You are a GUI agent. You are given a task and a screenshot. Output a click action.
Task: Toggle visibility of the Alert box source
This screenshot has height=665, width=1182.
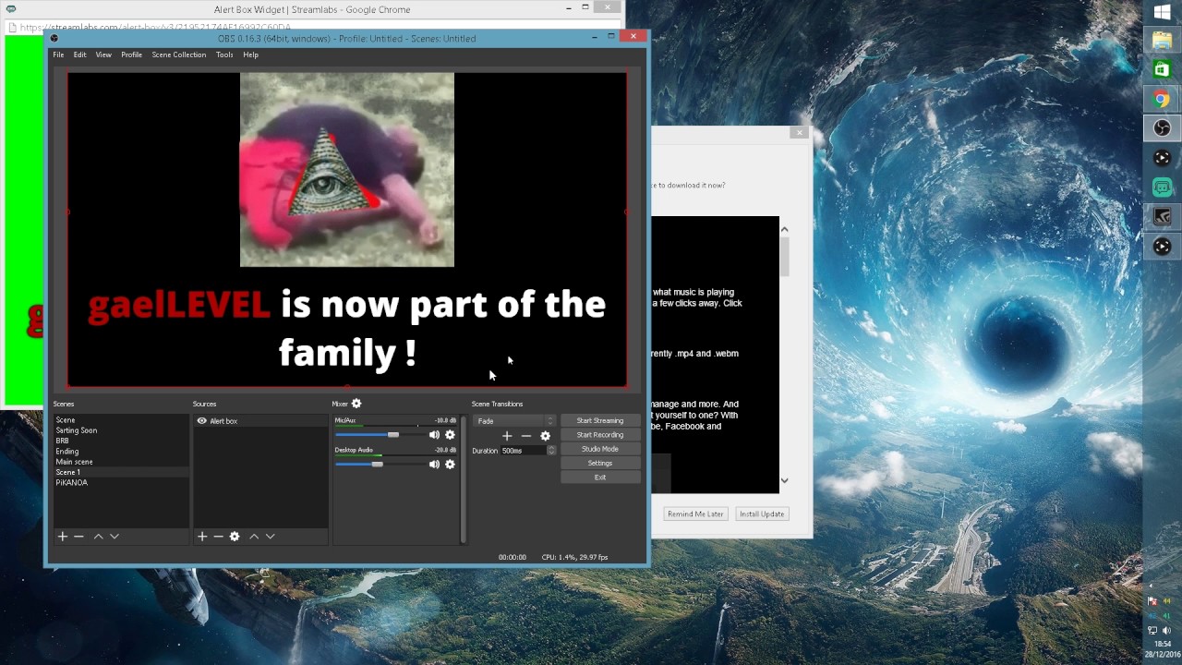(201, 421)
